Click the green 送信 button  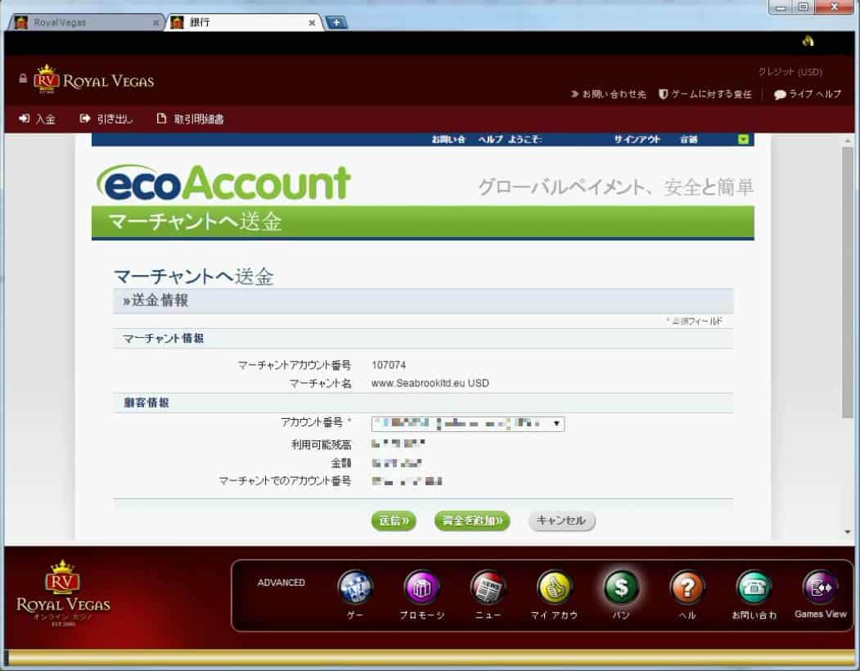click(394, 521)
